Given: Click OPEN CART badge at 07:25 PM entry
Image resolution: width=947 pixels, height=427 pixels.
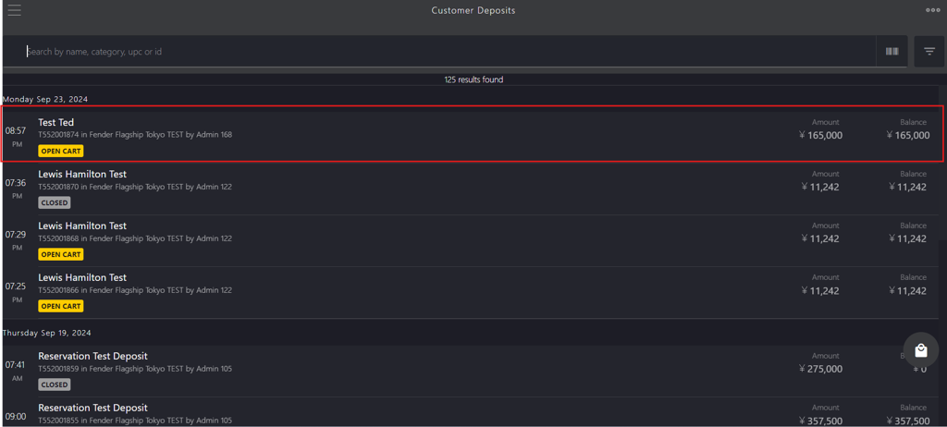Looking at the screenshot, I should coord(61,306).
